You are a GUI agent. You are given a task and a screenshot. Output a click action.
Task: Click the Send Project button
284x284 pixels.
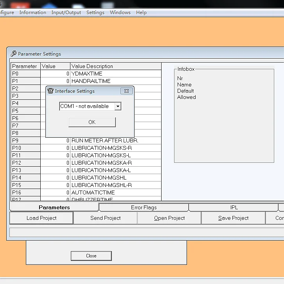(105, 218)
